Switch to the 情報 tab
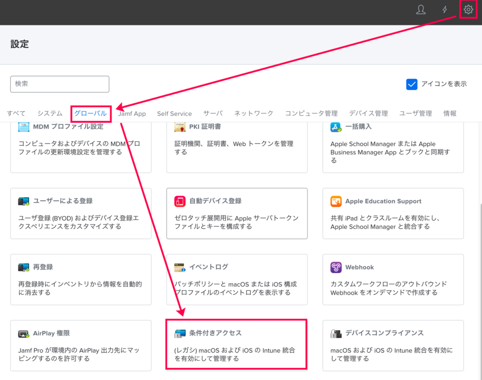Image resolution: width=482 pixels, height=380 pixels. (x=450, y=114)
